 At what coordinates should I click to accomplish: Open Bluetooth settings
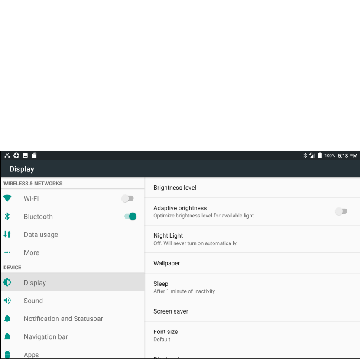72,217
